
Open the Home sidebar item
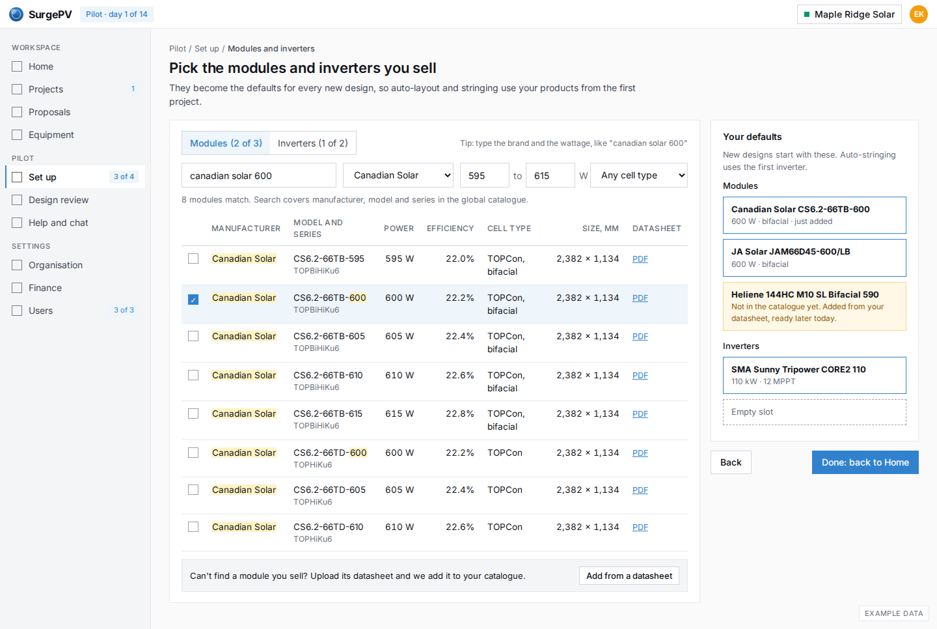(x=75, y=66)
